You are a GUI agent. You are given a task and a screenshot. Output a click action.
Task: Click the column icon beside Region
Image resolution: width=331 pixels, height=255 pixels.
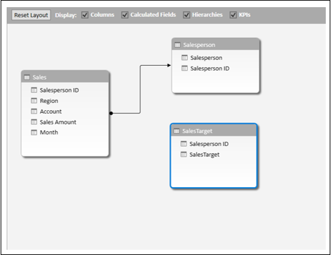click(x=34, y=100)
